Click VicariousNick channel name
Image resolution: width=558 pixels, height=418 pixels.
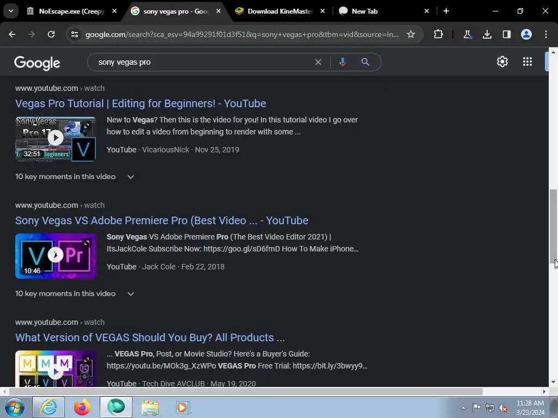pyautogui.click(x=166, y=150)
